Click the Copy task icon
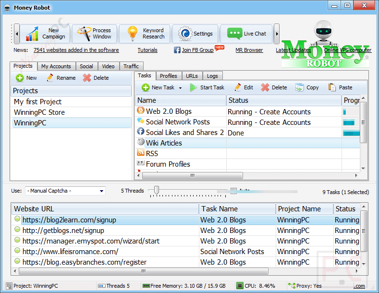The image size is (379, 293). coord(299,87)
